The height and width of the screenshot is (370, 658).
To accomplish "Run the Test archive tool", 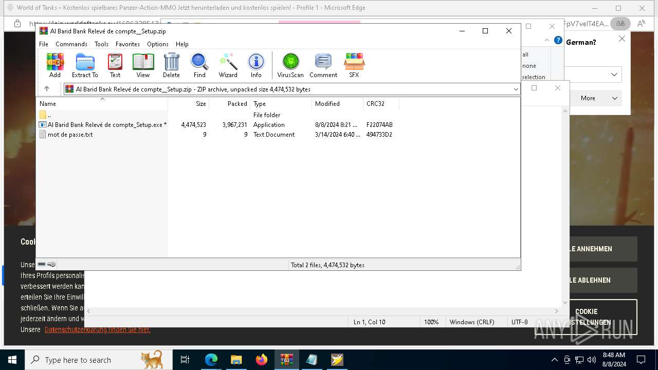I will 115,65.
